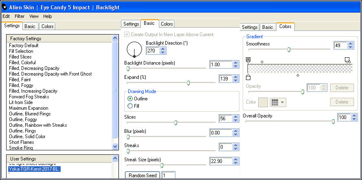Click User Settings scroll up arrow

[x=115, y=158]
